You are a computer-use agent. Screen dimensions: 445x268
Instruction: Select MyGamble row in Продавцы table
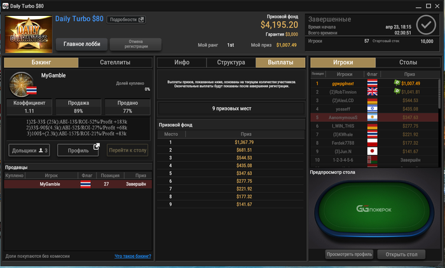coord(78,184)
